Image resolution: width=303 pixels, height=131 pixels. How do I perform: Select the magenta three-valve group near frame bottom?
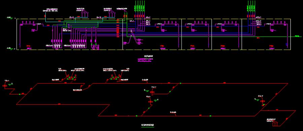(x=57, y=46)
